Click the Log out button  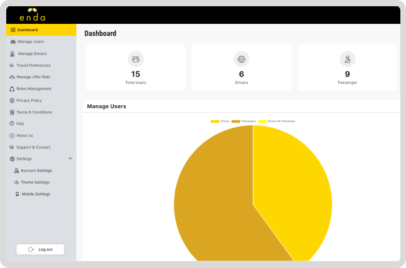40,249
